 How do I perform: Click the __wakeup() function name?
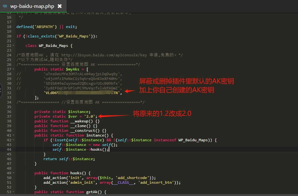(82, 121)
